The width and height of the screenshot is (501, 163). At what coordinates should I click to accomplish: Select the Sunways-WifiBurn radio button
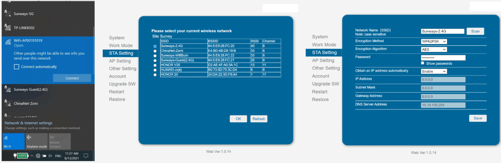pos(155,56)
